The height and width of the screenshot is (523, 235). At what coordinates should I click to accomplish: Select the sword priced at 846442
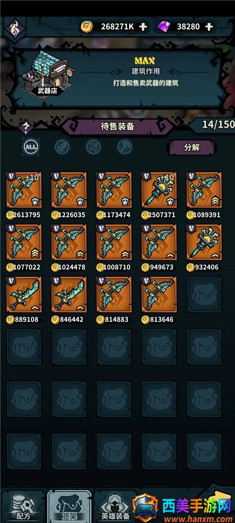pos(69,294)
